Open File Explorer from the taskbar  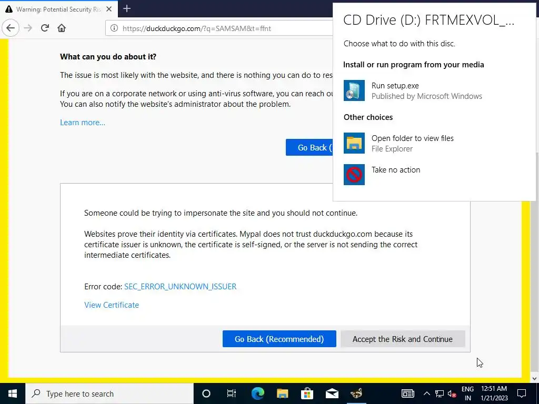pyautogui.click(x=282, y=393)
